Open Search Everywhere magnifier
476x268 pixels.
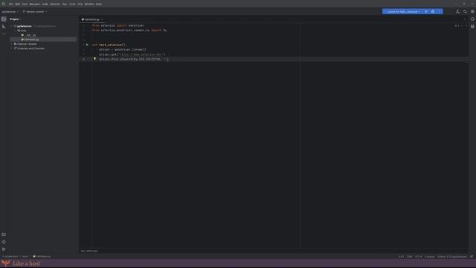(x=465, y=12)
